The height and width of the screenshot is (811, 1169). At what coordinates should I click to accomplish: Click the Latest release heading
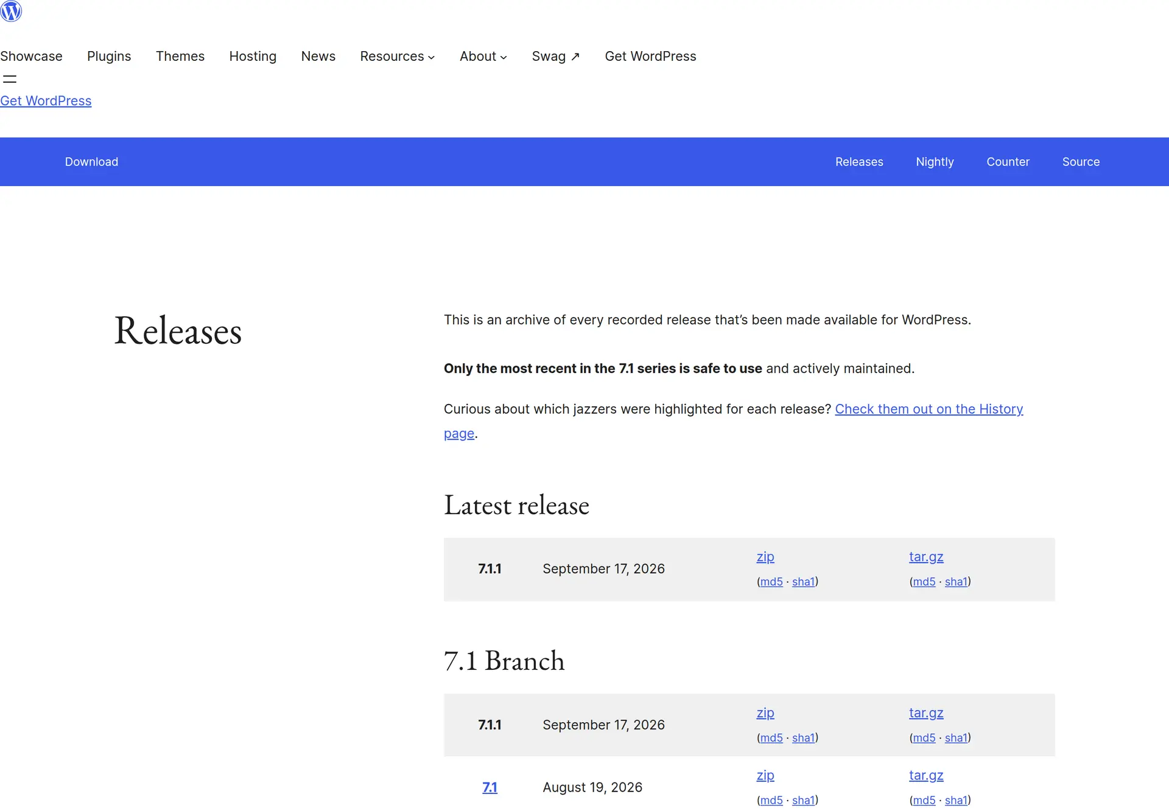[516, 505]
